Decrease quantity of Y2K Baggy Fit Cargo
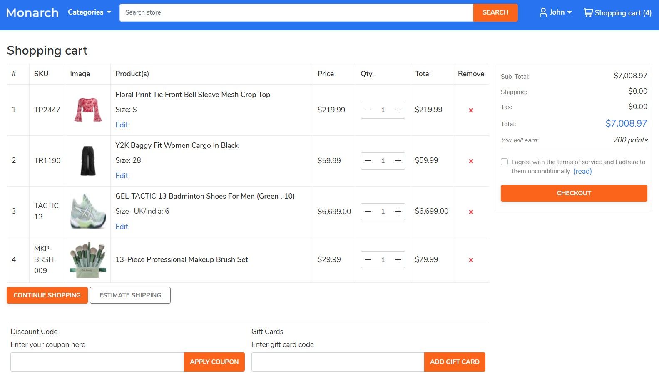This screenshot has width=659, height=374. tap(368, 161)
